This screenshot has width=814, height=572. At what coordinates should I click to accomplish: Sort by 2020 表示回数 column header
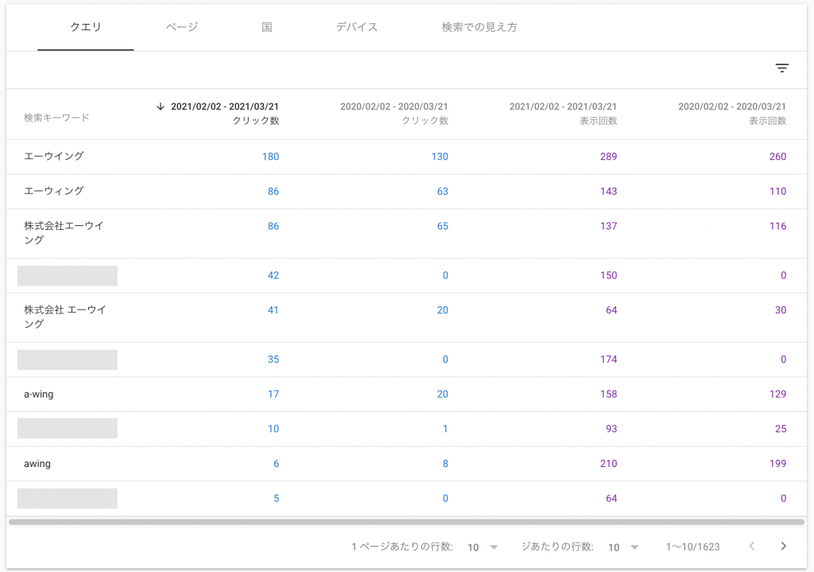click(x=732, y=114)
